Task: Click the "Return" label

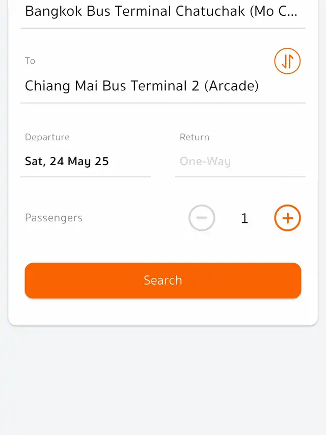Action: (195, 137)
